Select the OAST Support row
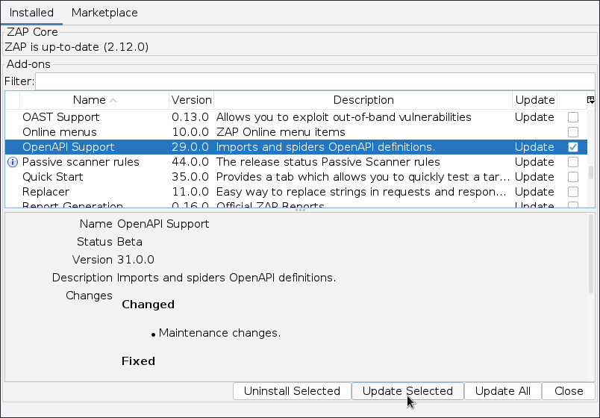 click(296, 117)
